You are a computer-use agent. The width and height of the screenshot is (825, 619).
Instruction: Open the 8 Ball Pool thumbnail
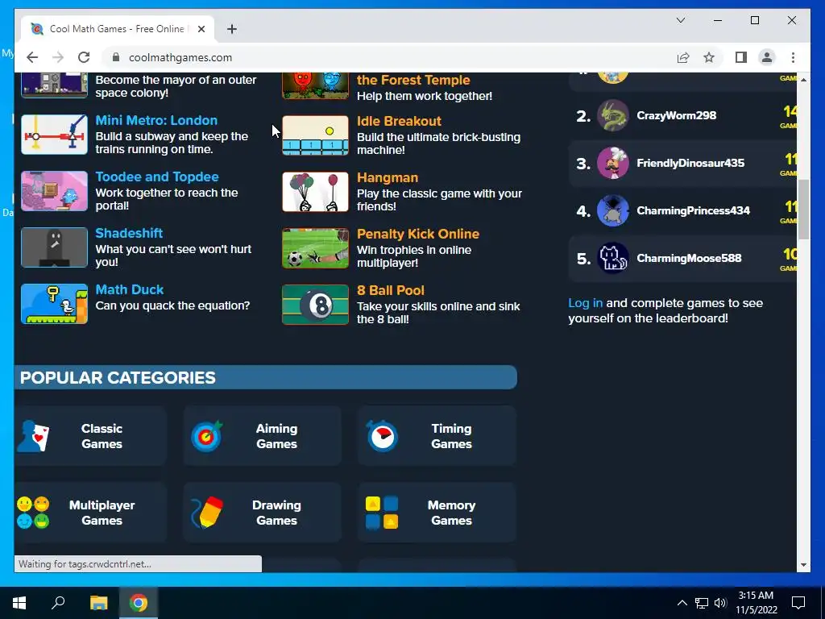315,305
